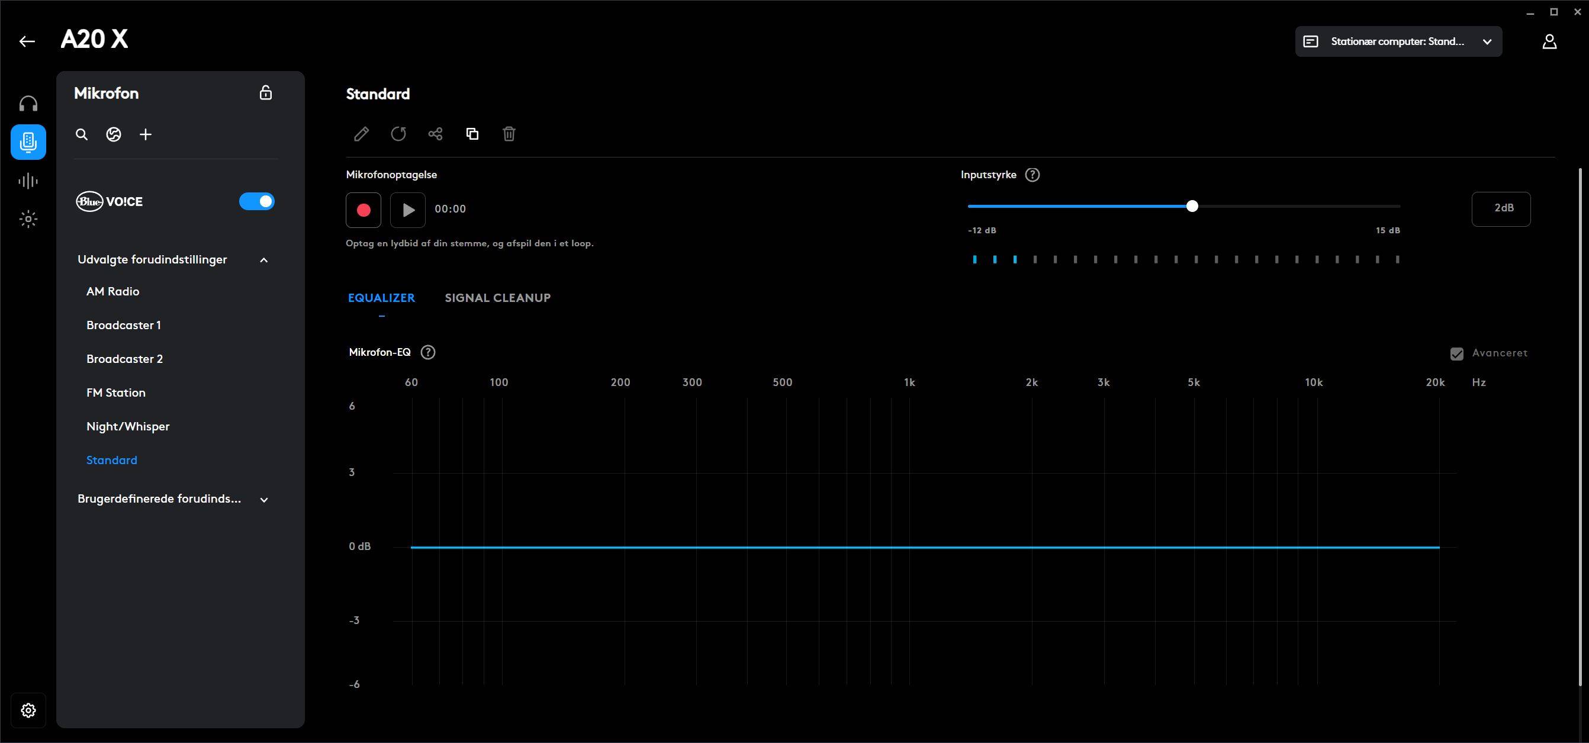Open the headphone audio settings icon
This screenshot has height=743, width=1589.
pyautogui.click(x=28, y=104)
